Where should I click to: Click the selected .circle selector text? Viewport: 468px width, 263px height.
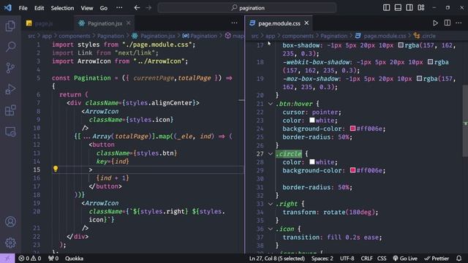coord(289,154)
